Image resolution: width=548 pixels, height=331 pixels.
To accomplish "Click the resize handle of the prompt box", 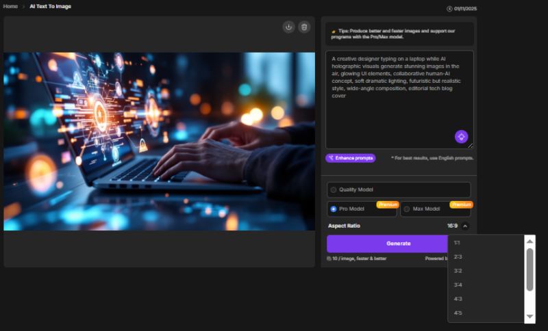I will [x=471, y=146].
